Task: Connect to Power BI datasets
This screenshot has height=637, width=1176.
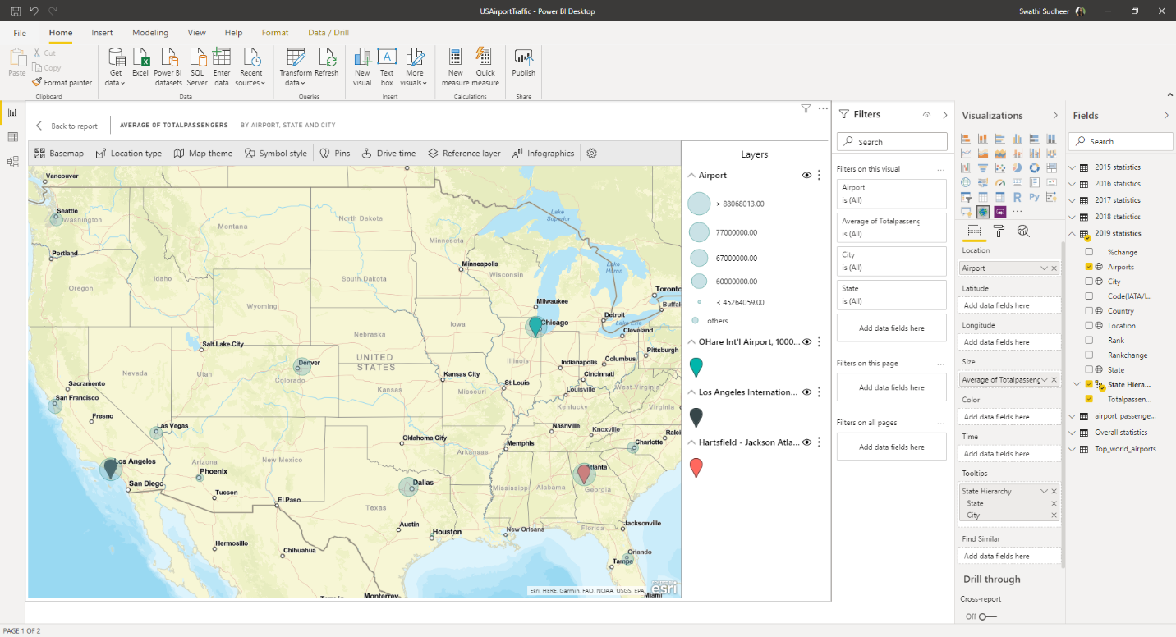Action: 169,66
